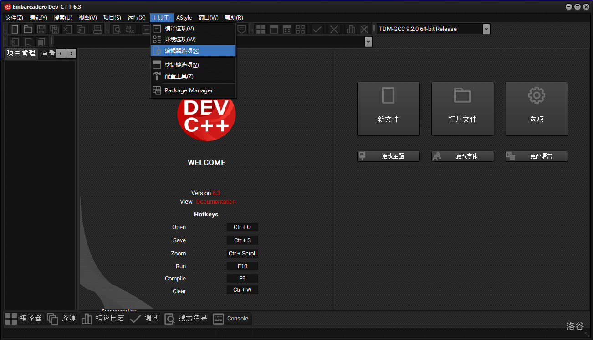Screen dimensions: 593x340
Task: Select 快捷键选项(Y) menu entry
Action: pos(193,65)
